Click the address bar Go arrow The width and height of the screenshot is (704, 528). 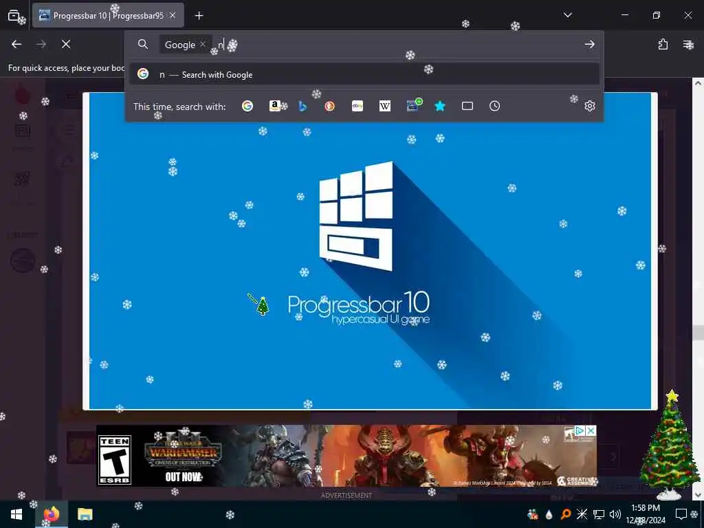point(589,44)
